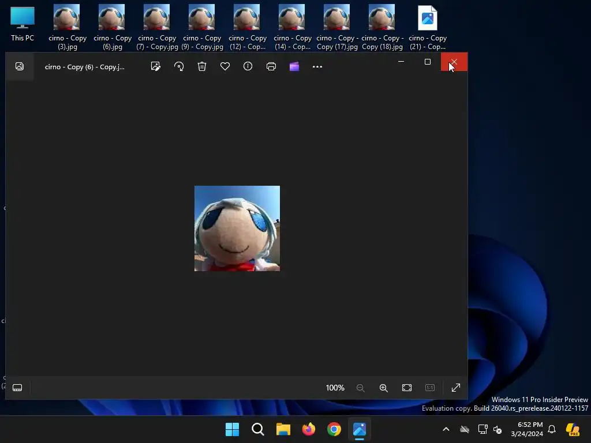Click the muted volume tray icon
This screenshot has width=591, height=443.
pos(498,429)
